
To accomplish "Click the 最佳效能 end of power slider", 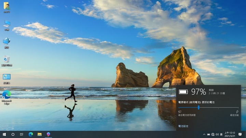I will 234,115.
